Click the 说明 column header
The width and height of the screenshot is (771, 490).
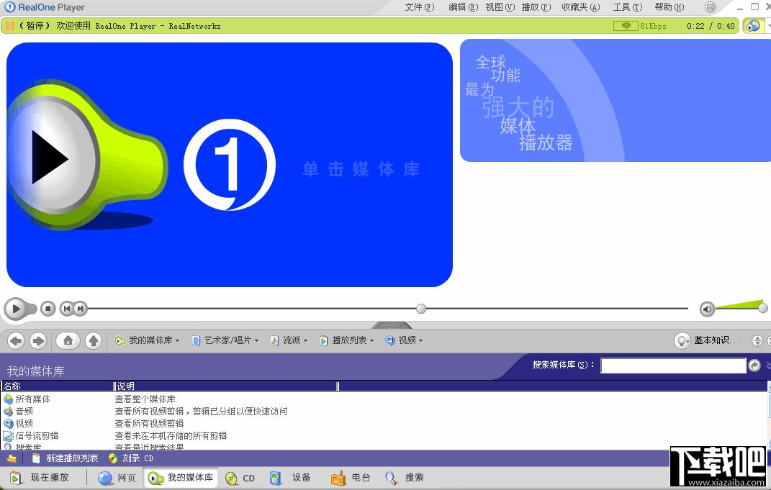226,386
